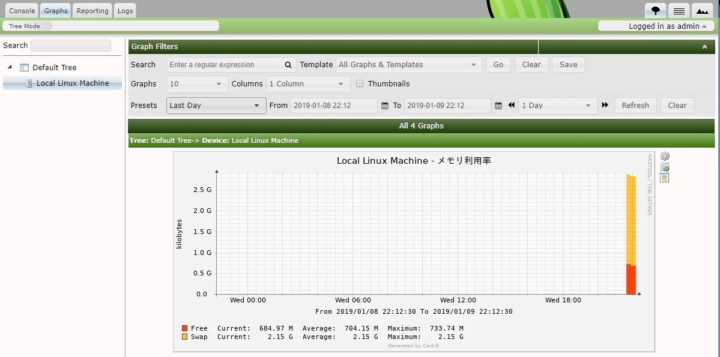The width and height of the screenshot is (720, 357).
Task: Click the Go button
Action: pos(498,65)
